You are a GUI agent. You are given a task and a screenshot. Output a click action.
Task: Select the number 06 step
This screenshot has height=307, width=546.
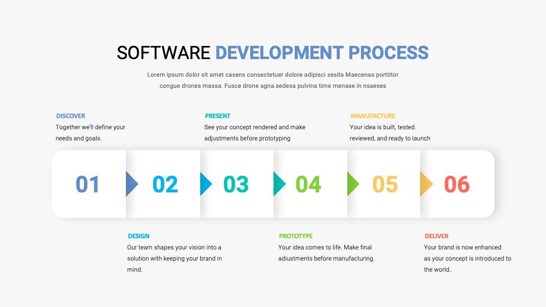coord(457,184)
